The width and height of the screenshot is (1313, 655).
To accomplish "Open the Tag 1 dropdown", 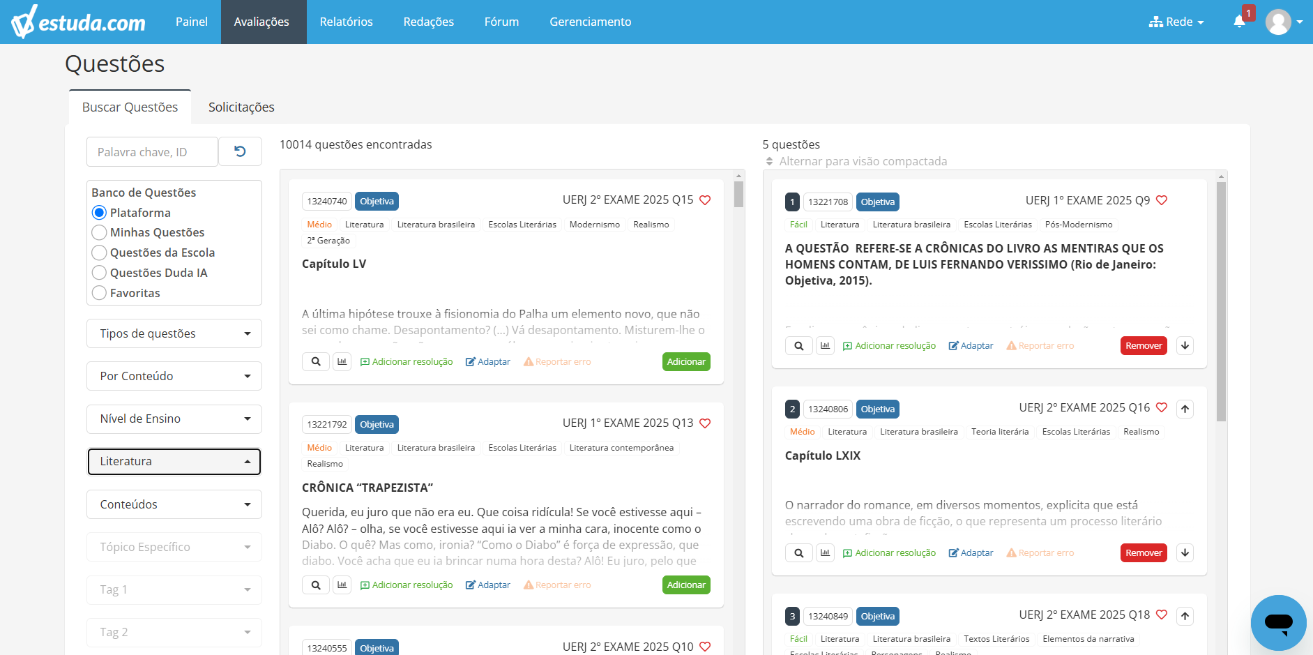I will pyautogui.click(x=174, y=589).
